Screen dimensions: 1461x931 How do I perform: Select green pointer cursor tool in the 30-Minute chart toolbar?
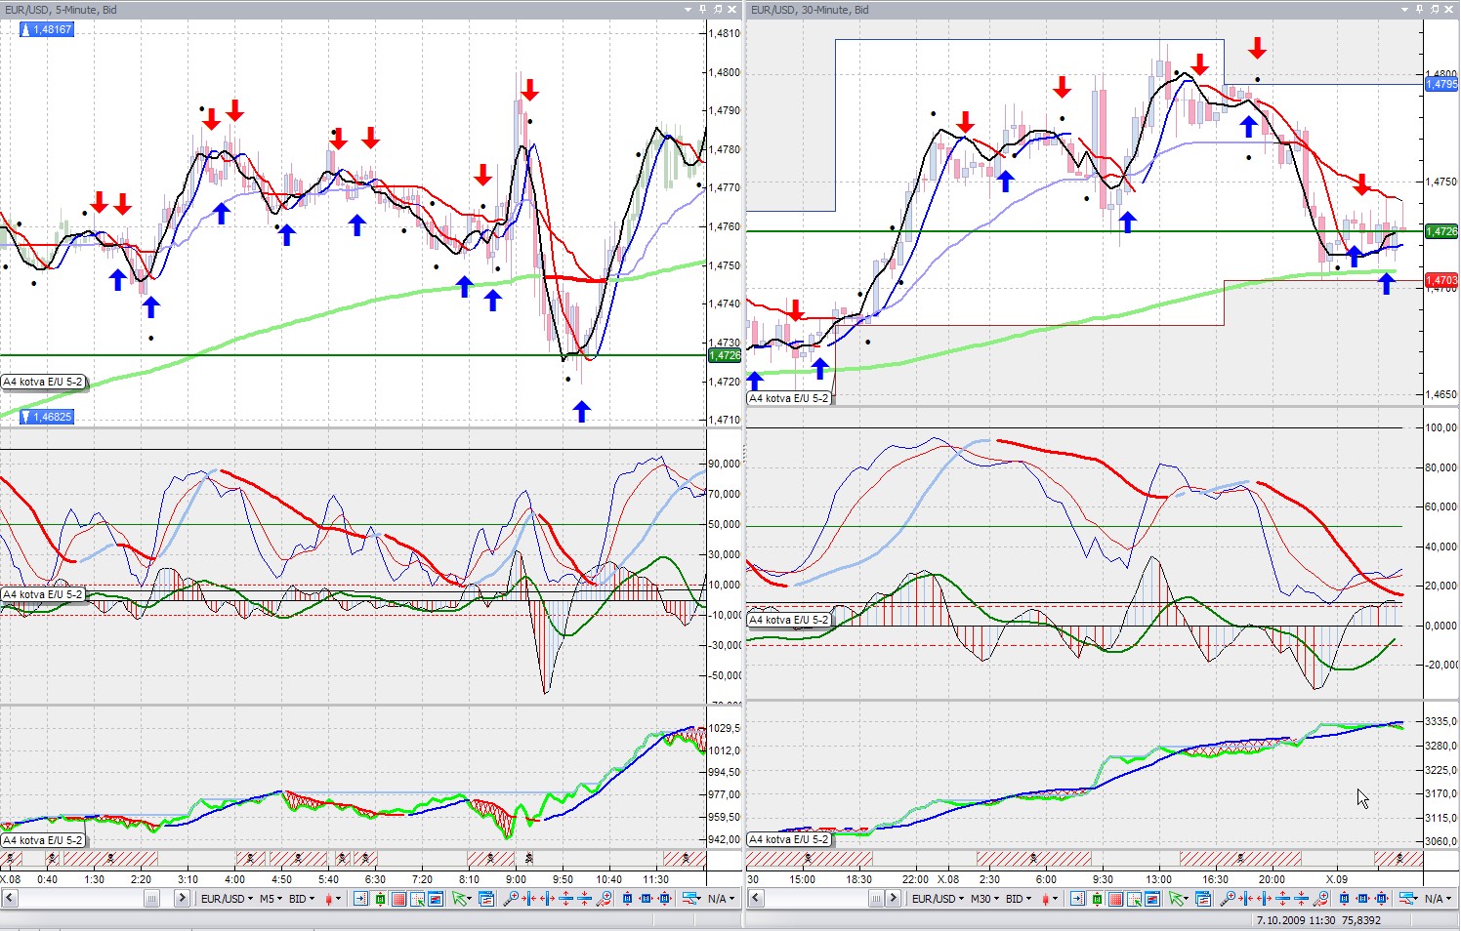1178,899
